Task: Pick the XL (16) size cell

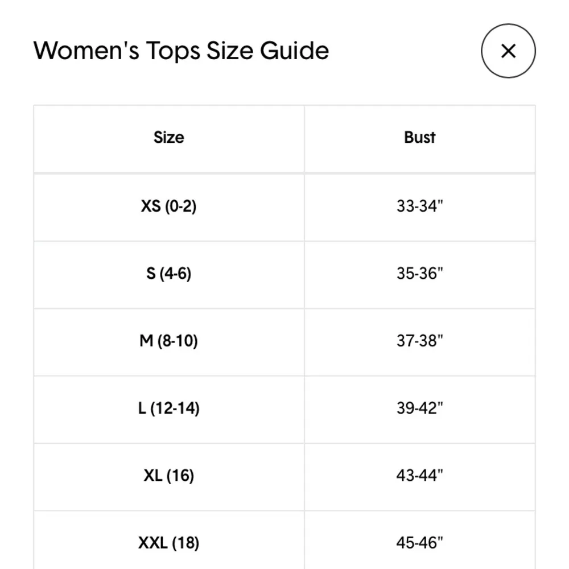Action: click(x=169, y=476)
